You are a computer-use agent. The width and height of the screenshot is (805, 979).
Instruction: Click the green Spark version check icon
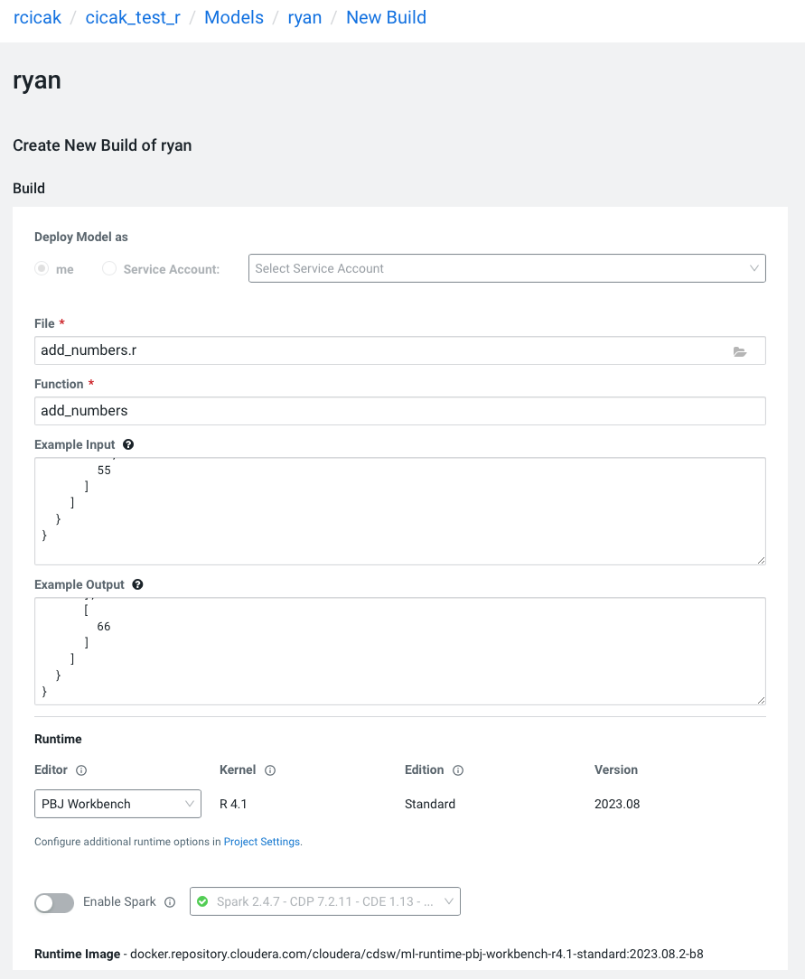[x=202, y=901]
